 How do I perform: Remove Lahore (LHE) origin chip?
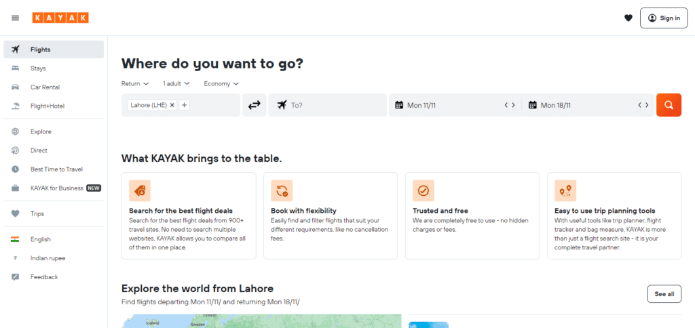coord(172,105)
